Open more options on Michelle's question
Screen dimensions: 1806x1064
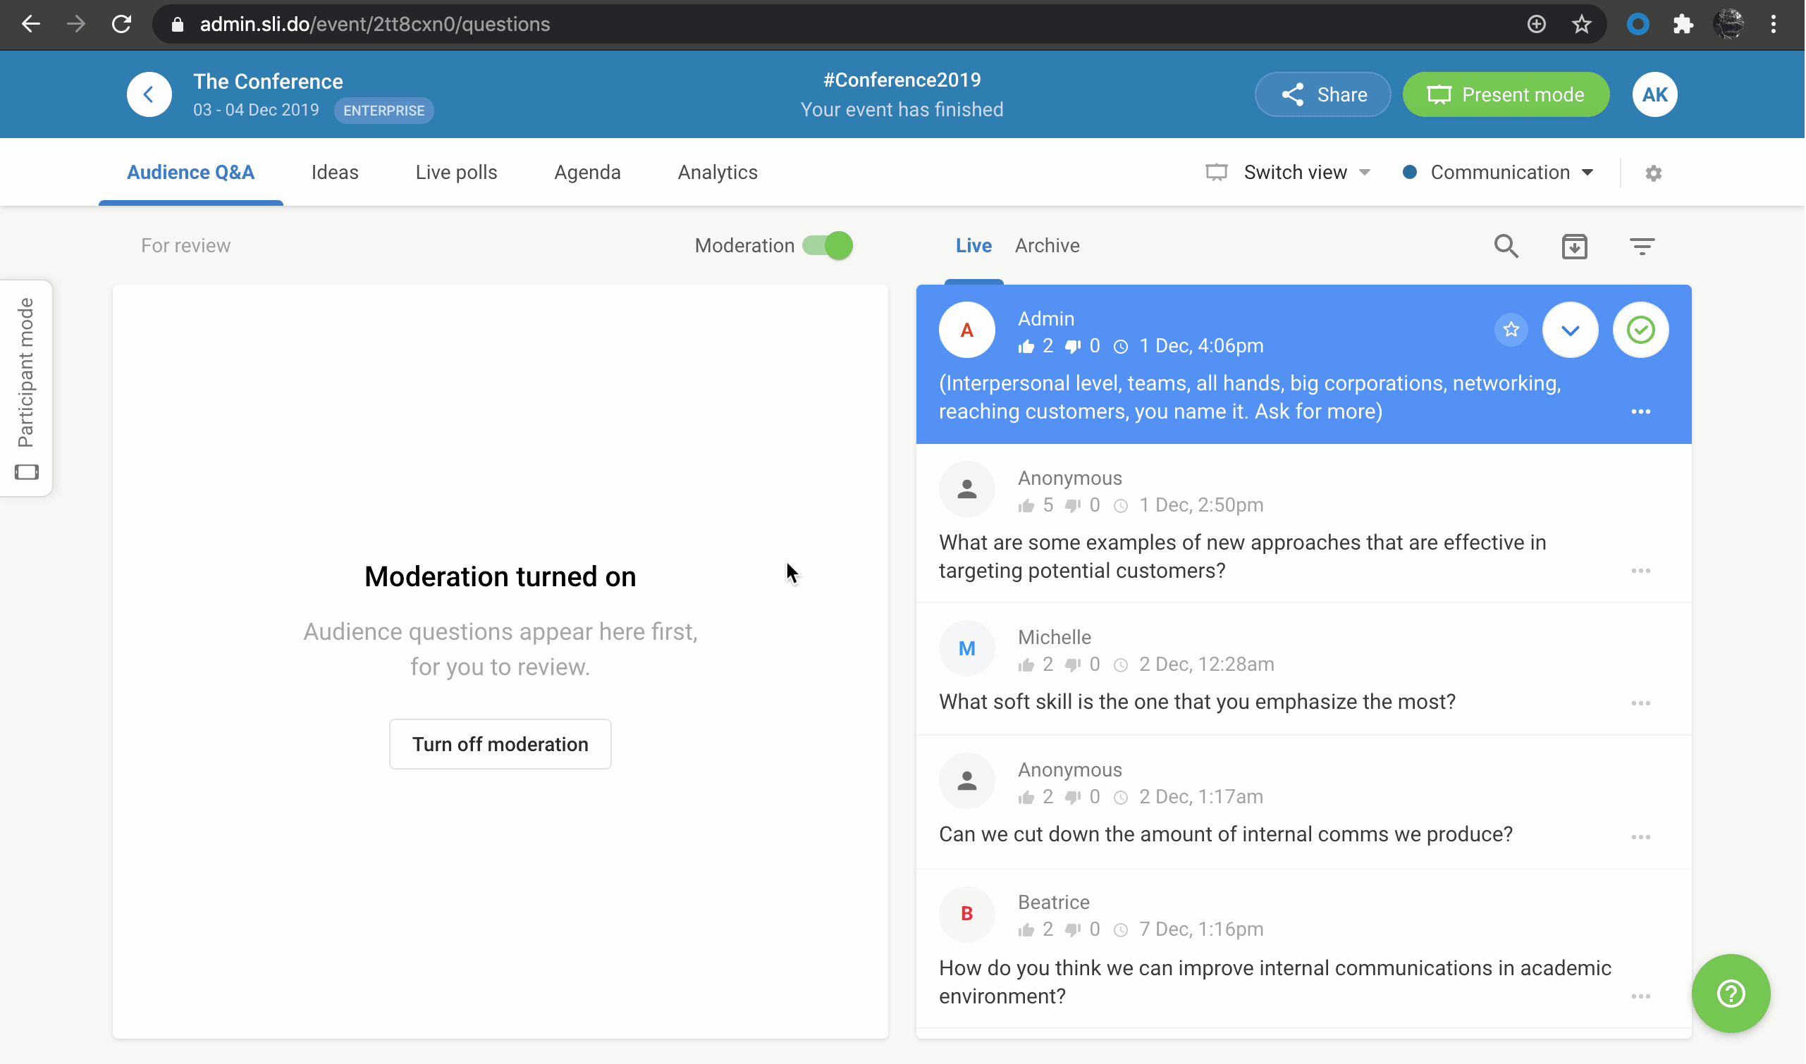1640,703
